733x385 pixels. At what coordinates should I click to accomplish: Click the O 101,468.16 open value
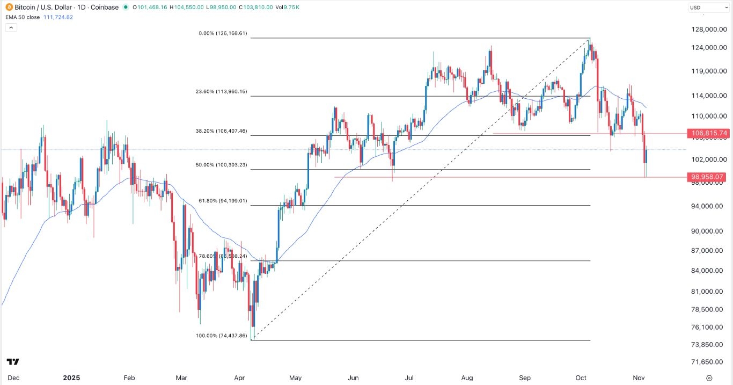151,8
